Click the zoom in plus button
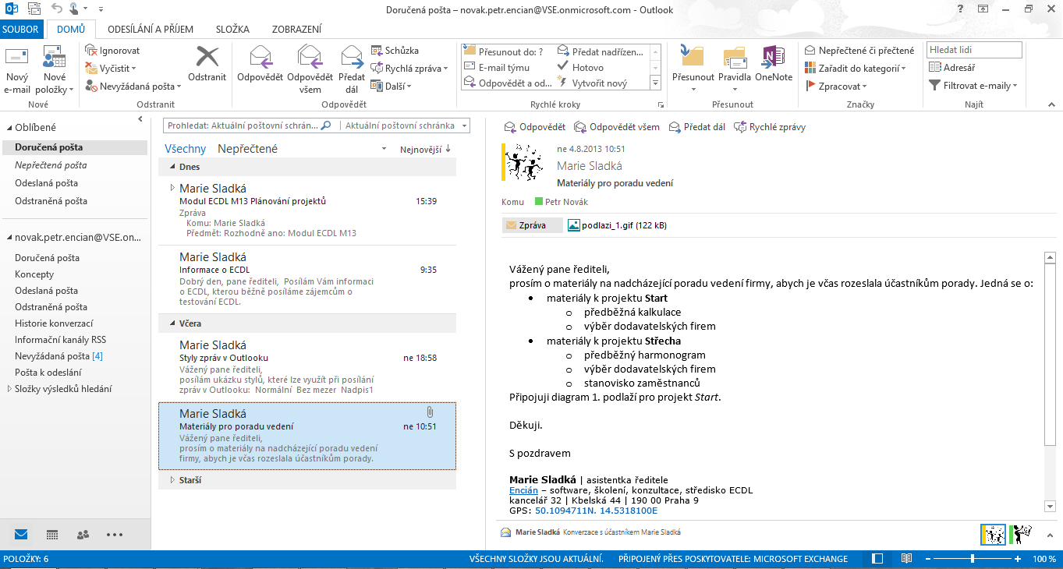 (x=1018, y=559)
